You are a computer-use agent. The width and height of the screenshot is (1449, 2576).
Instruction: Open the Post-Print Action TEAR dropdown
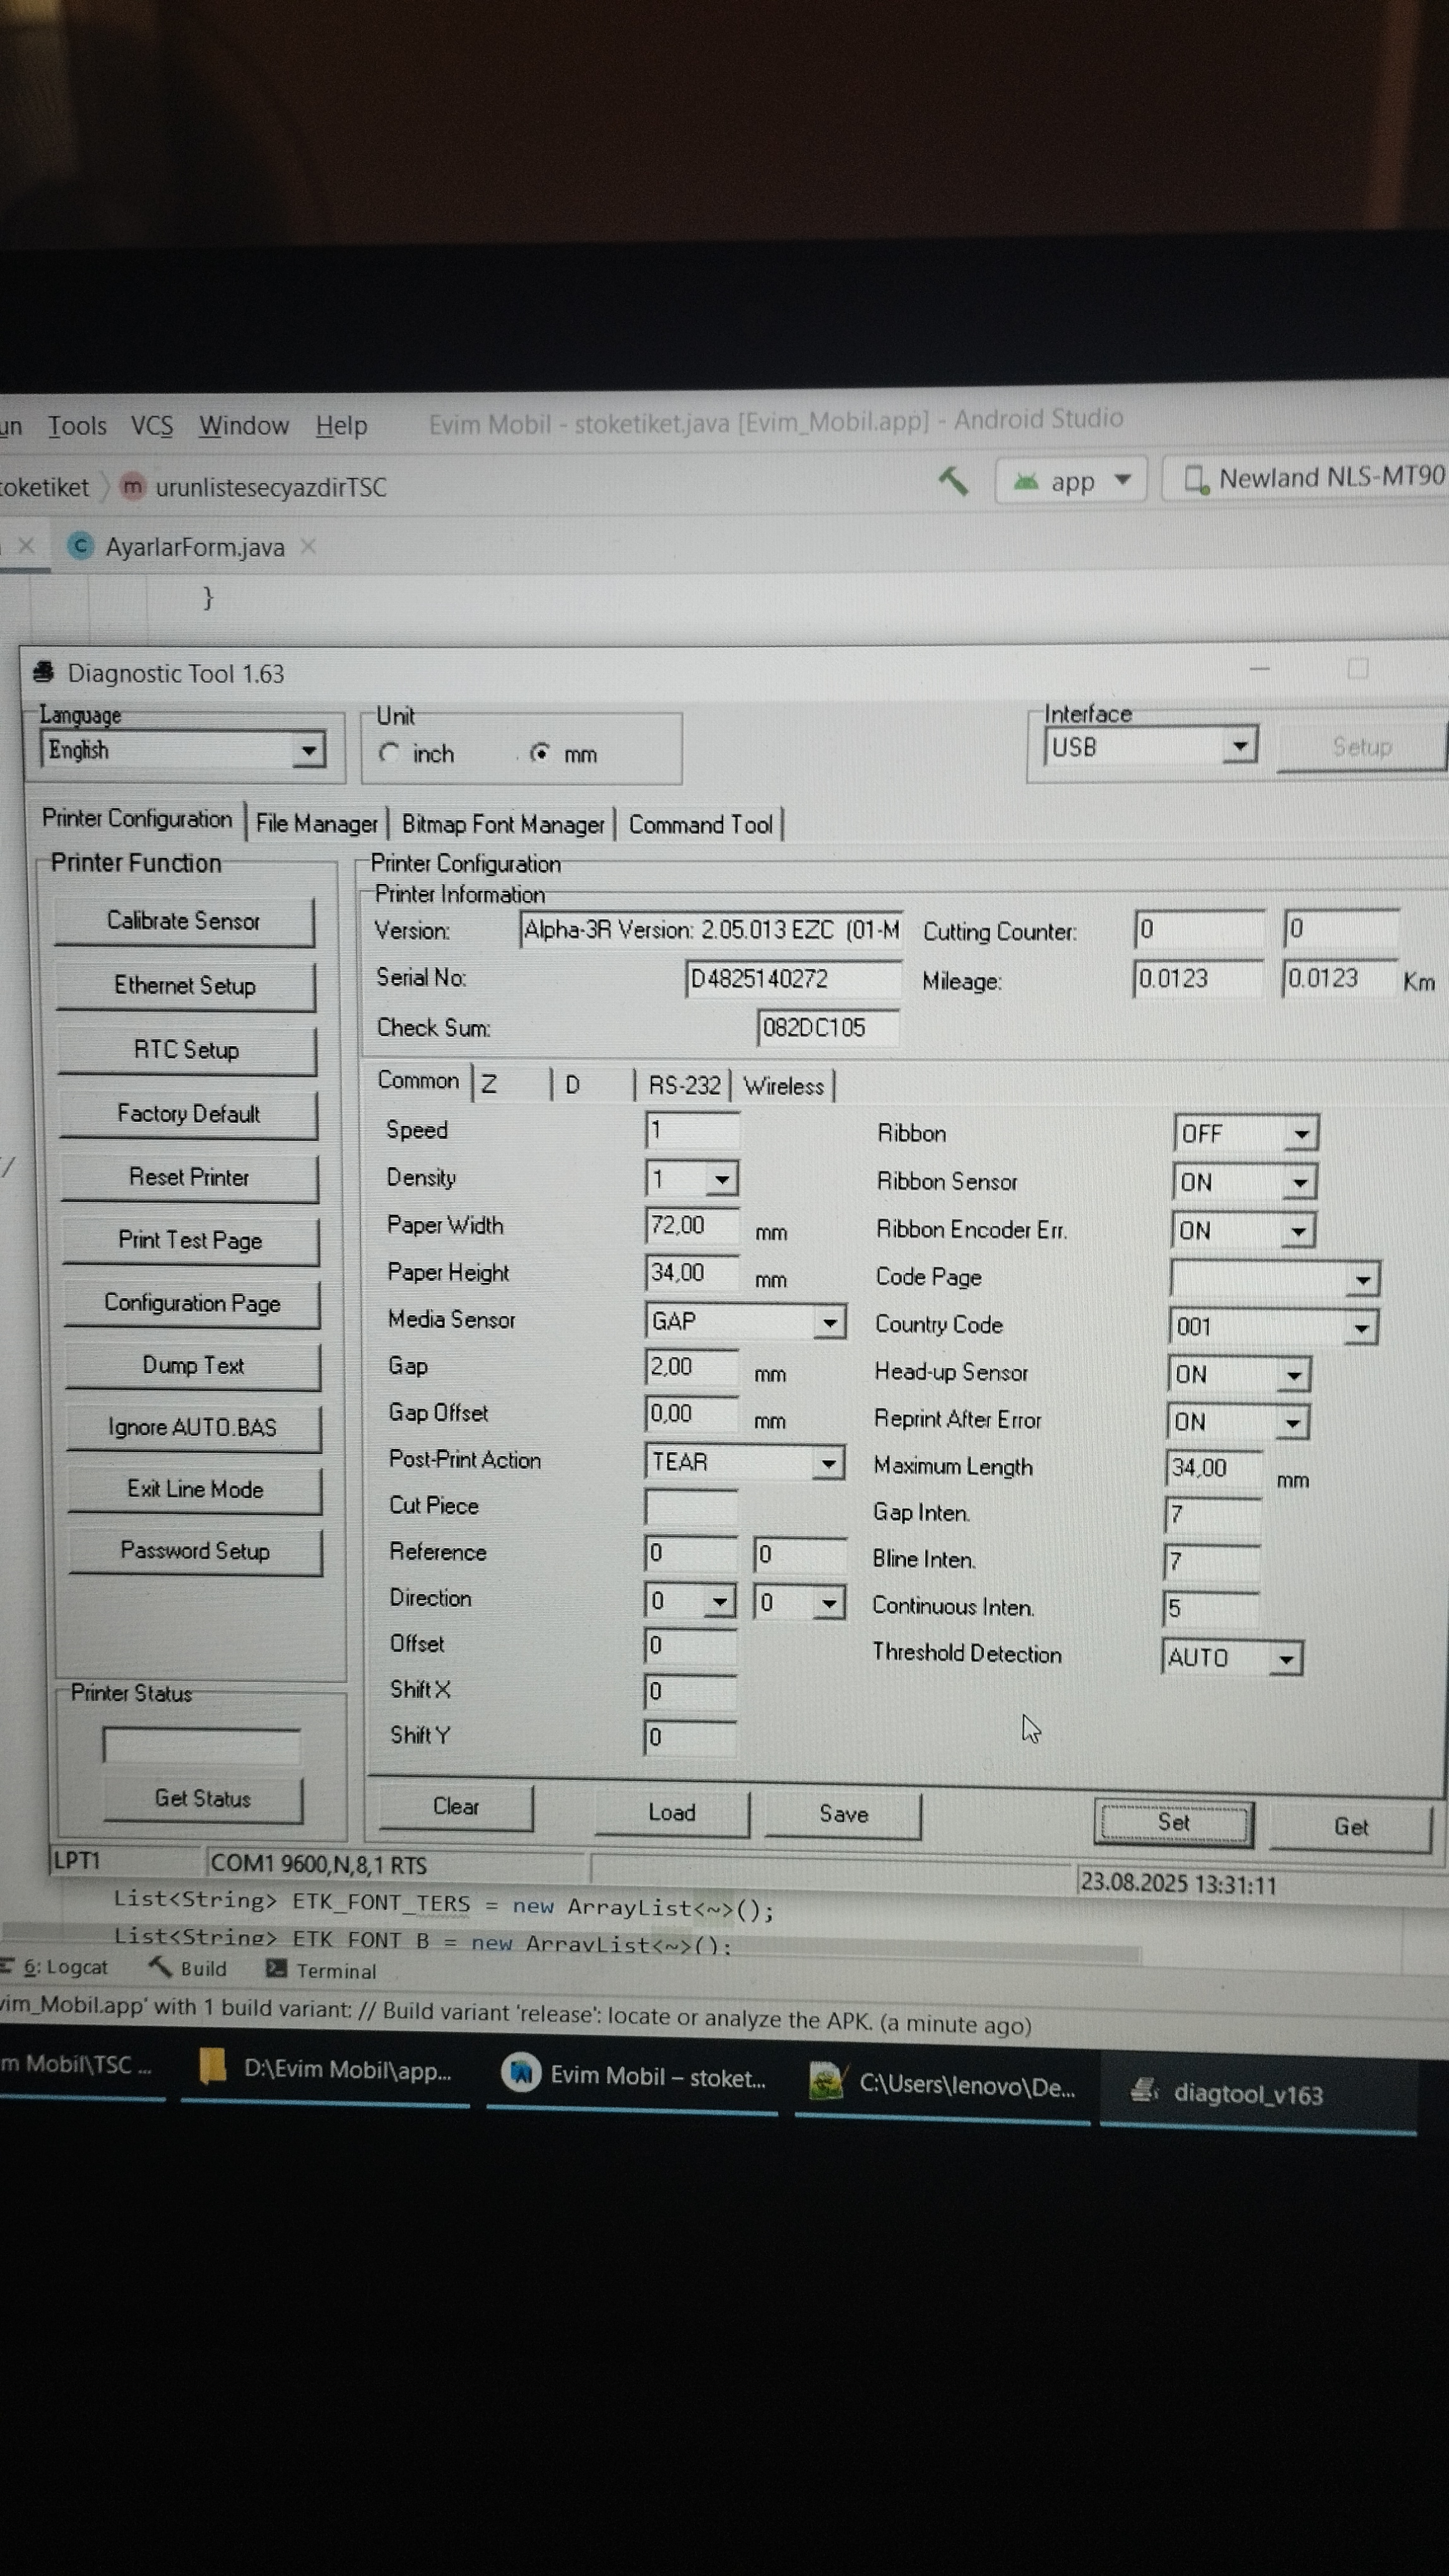[x=827, y=1463]
